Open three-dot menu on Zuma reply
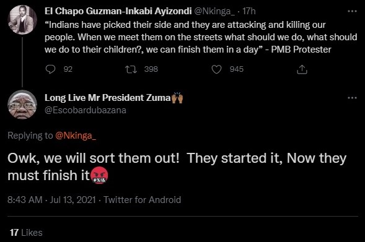The height and width of the screenshot is (242, 365). (352, 98)
